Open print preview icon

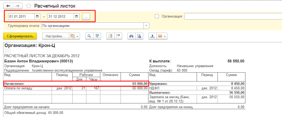click(139, 36)
